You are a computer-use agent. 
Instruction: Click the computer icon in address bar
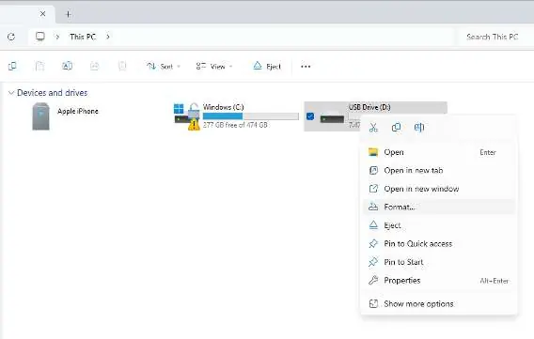(x=40, y=37)
